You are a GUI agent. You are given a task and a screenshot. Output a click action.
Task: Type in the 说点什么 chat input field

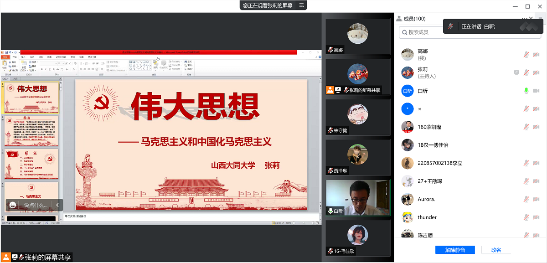[x=36, y=205]
